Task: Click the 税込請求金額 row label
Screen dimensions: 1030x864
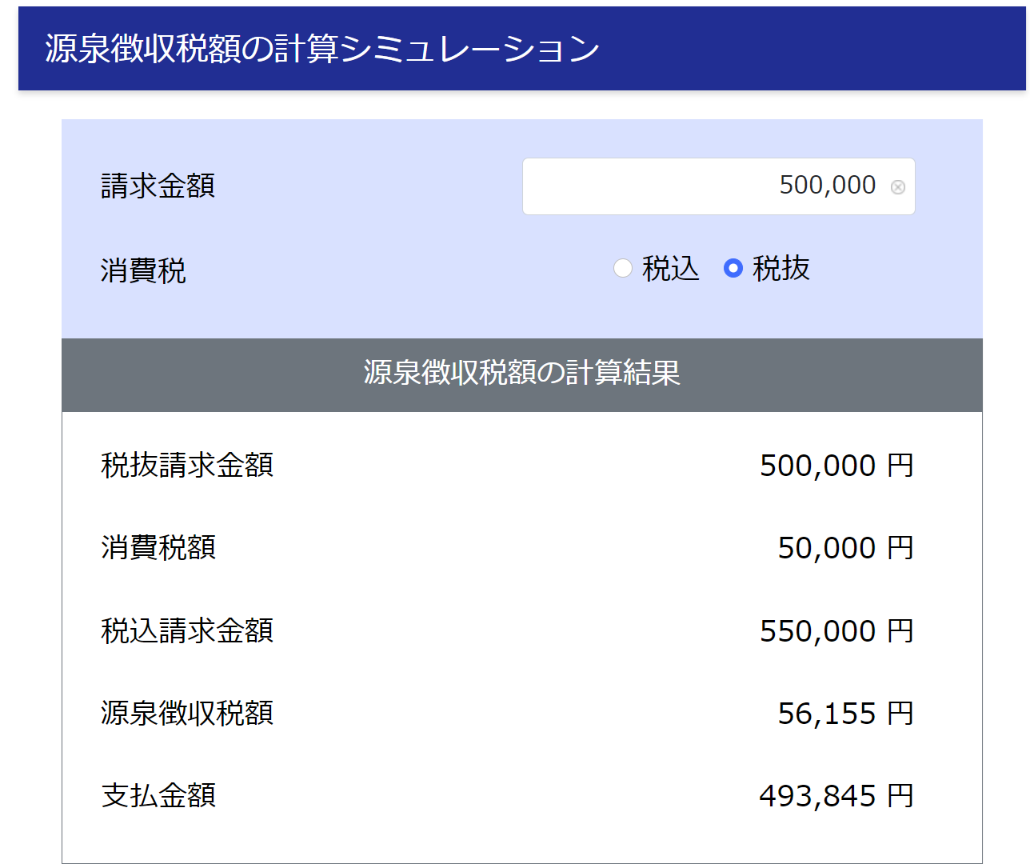Action: click(x=187, y=630)
